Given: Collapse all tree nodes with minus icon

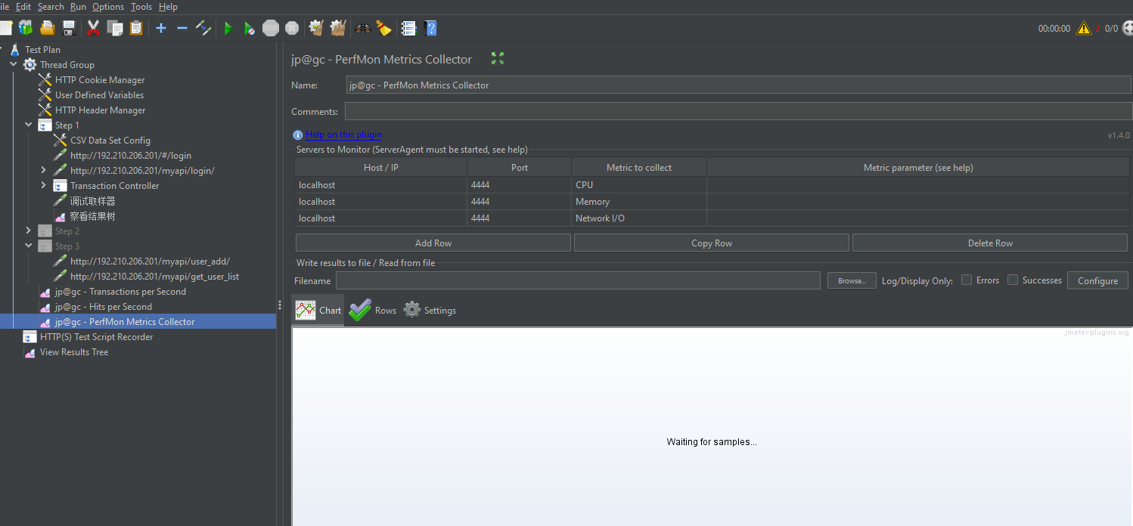Looking at the screenshot, I should point(182,28).
